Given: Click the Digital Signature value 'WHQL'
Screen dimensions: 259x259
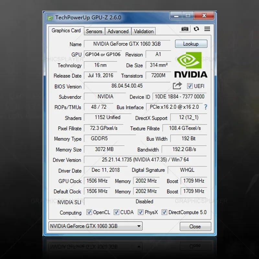Looking at the screenshot, I should point(187,170).
